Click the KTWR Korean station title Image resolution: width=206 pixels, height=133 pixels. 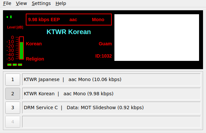69,32
